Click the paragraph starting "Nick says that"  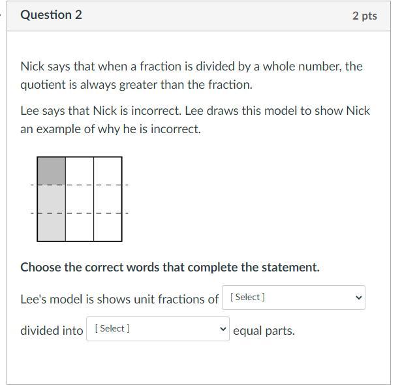click(x=191, y=75)
